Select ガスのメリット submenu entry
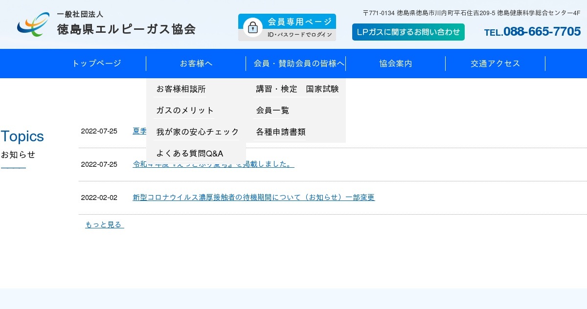 tap(184, 110)
